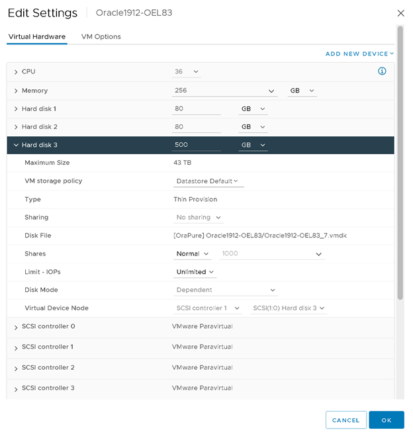Collapse the Hard disk 3 section

point(16,145)
